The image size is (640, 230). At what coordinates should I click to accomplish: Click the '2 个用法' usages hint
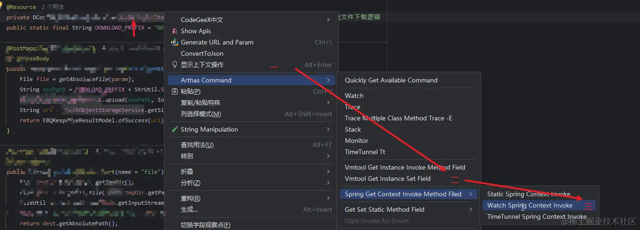pyautogui.click(x=52, y=7)
